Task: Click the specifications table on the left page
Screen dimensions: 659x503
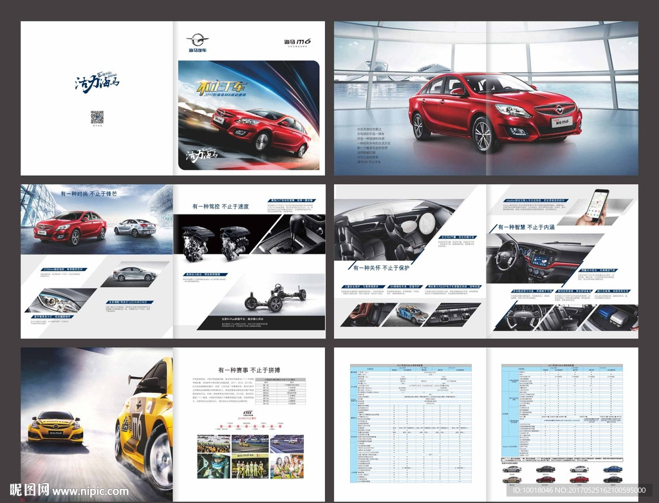Action: pos(411,423)
